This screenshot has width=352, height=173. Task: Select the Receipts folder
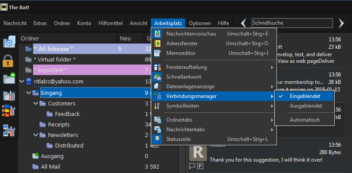tap(59, 125)
